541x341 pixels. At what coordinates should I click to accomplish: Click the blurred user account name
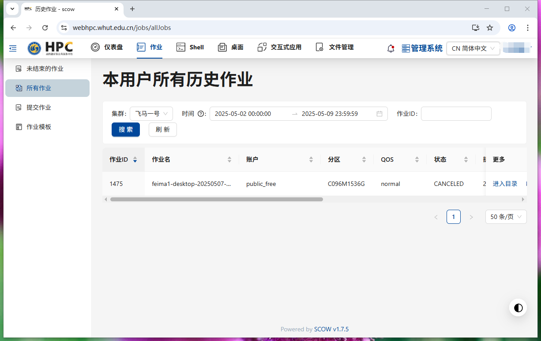517,48
